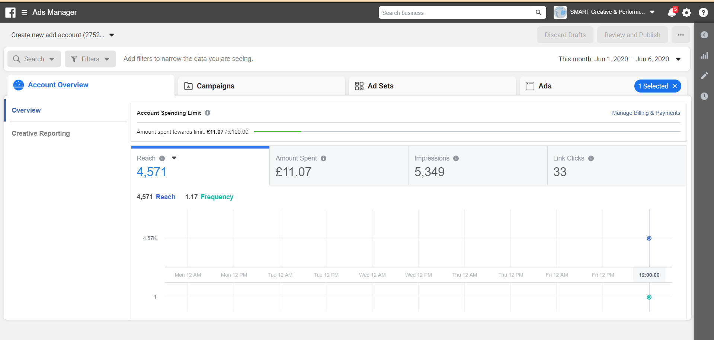The height and width of the screenshot is (340, 714).
Task: Click the Amount Spent info icon
Action: point(323,158)
